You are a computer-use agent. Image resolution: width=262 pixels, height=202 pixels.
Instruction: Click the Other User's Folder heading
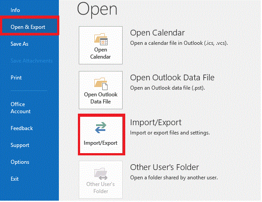(x=165, y=167)
